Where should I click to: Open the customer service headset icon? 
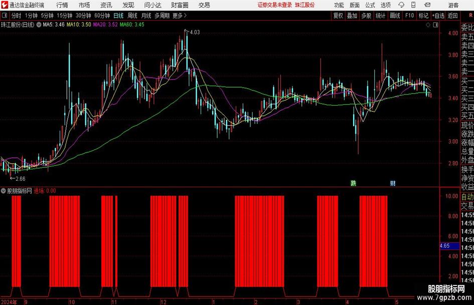point(401,5)
